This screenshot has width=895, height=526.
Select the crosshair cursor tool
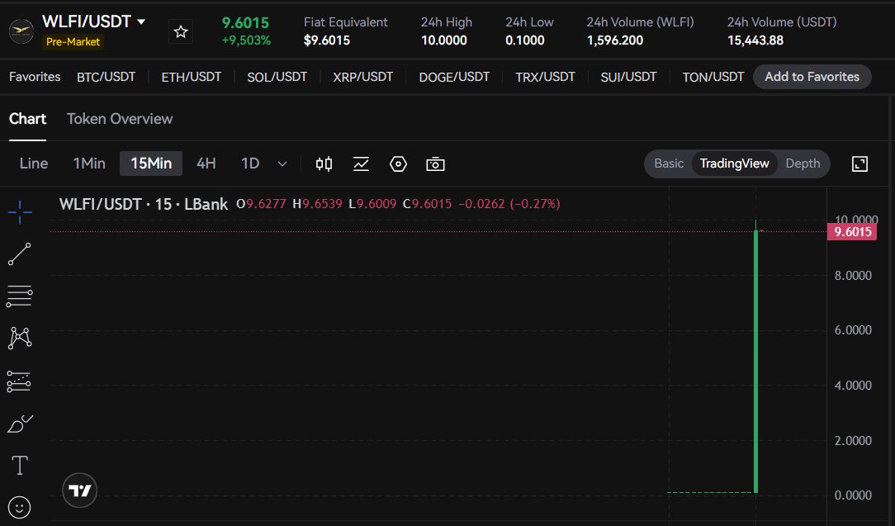[20, 212]
